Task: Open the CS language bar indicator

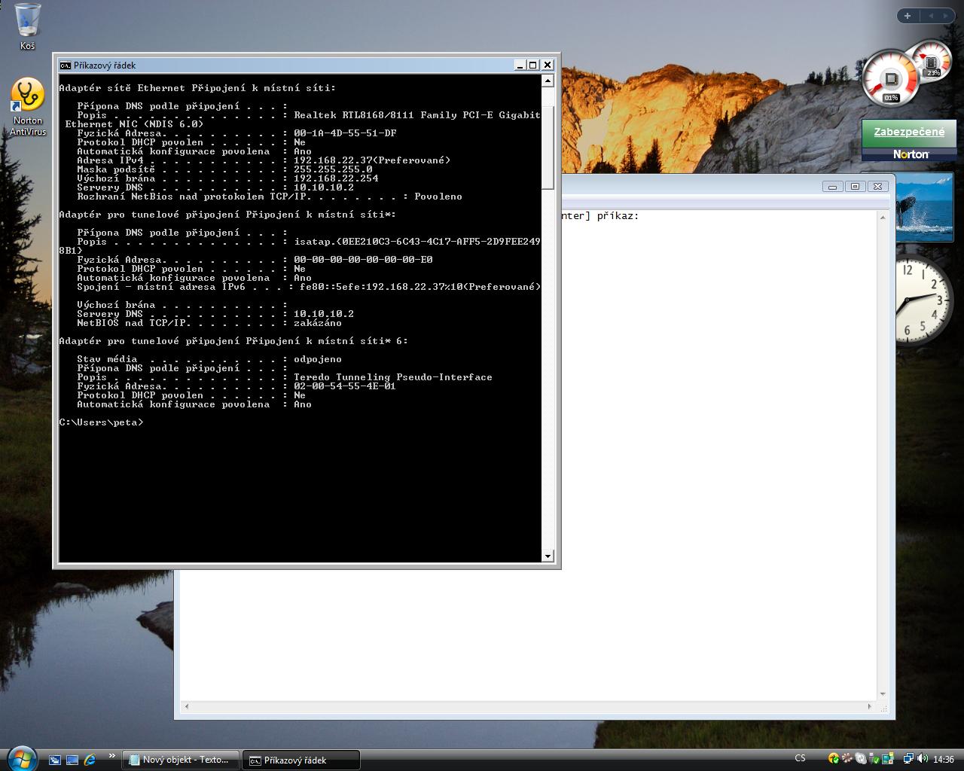Action: pyautogui.click(x=800, y=759)
